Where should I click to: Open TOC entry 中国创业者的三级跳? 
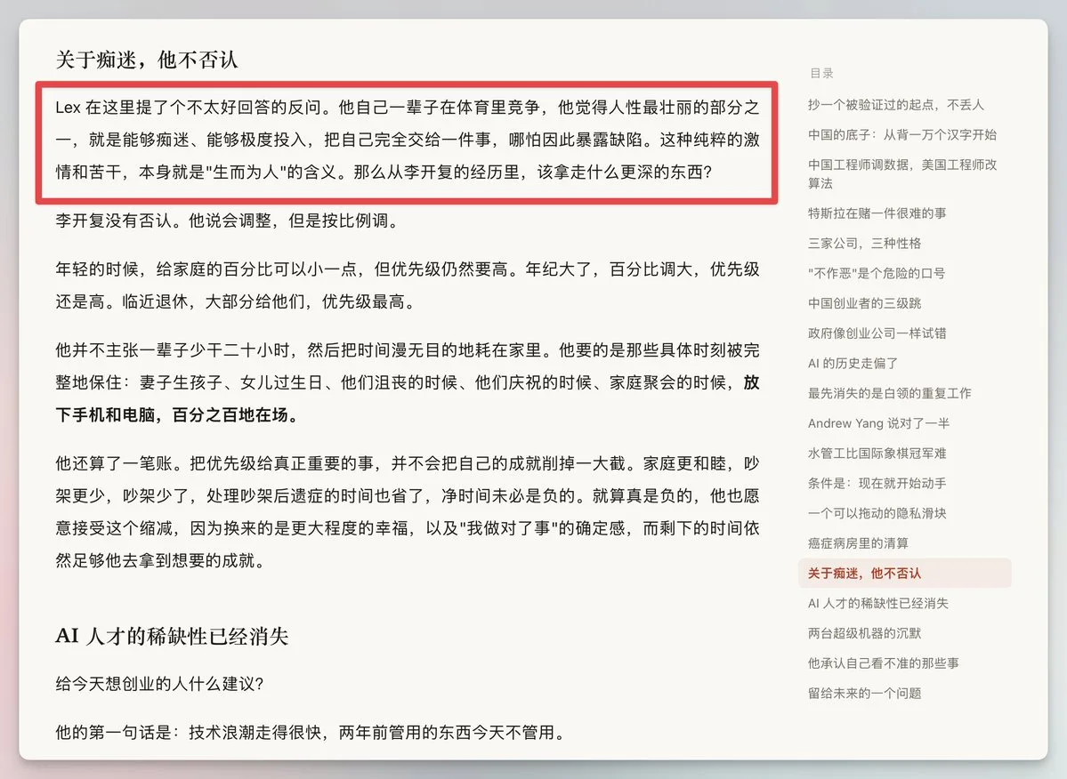[x=864, y=303]
